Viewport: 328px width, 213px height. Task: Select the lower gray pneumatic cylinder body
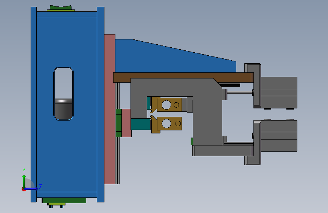(x=279, y=136)
